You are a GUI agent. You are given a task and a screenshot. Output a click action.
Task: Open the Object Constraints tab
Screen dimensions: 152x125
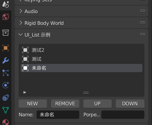6,98
